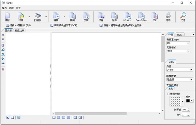Viewport: 196px width, 125px height.
Task: Click the flip image icon in sidebar
Action: point(3,59)
